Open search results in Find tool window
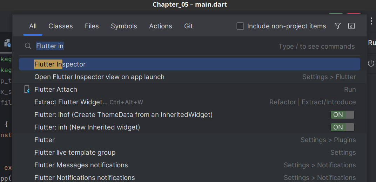 351,26
